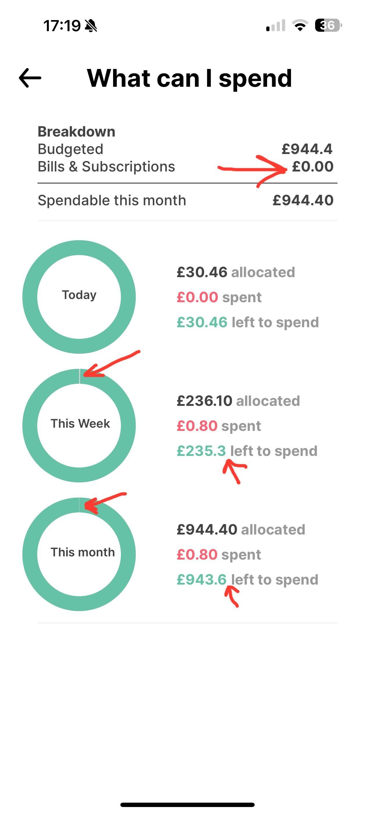
Task: Tap the cellular signal bars icon
Action: pyautogui.click(x=276, y=26)
